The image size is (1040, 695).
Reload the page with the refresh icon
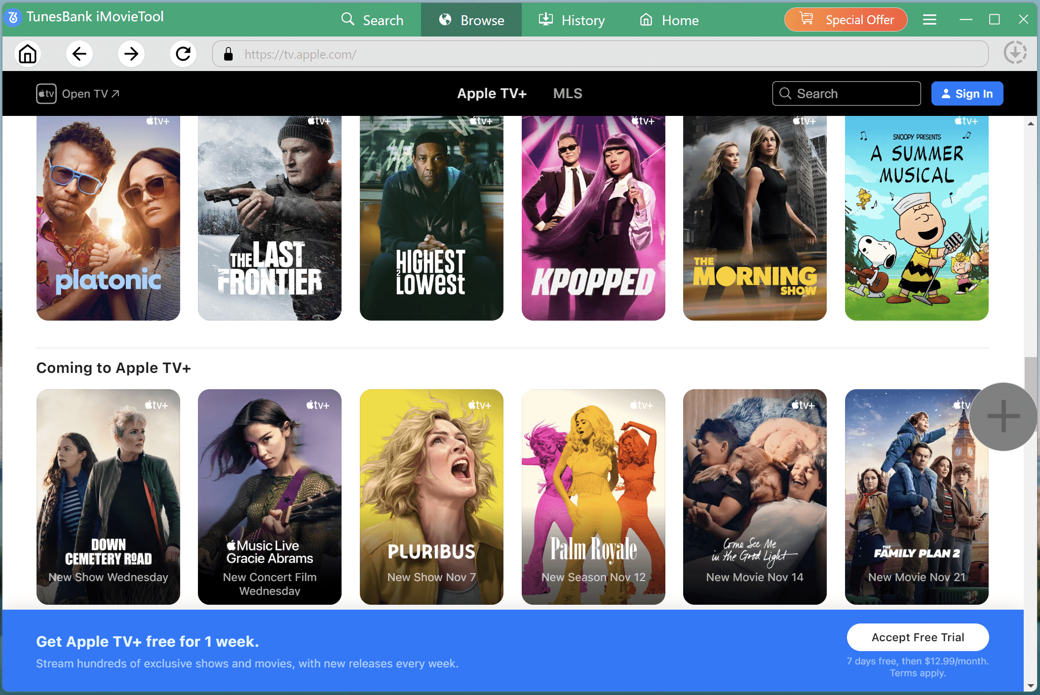tap(183, 54)
